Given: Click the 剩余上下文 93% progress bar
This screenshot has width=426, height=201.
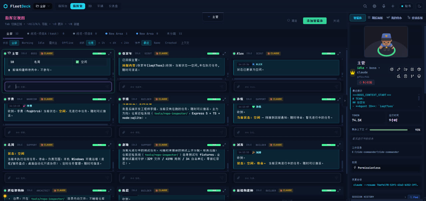Looking at the screenshot, I should pyautogui.click(x=388, y=130).
